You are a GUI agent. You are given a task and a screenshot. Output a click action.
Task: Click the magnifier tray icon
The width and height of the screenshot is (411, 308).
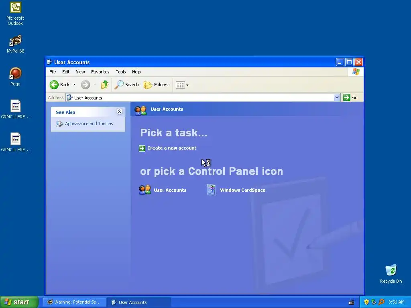(x=381, y=302)
